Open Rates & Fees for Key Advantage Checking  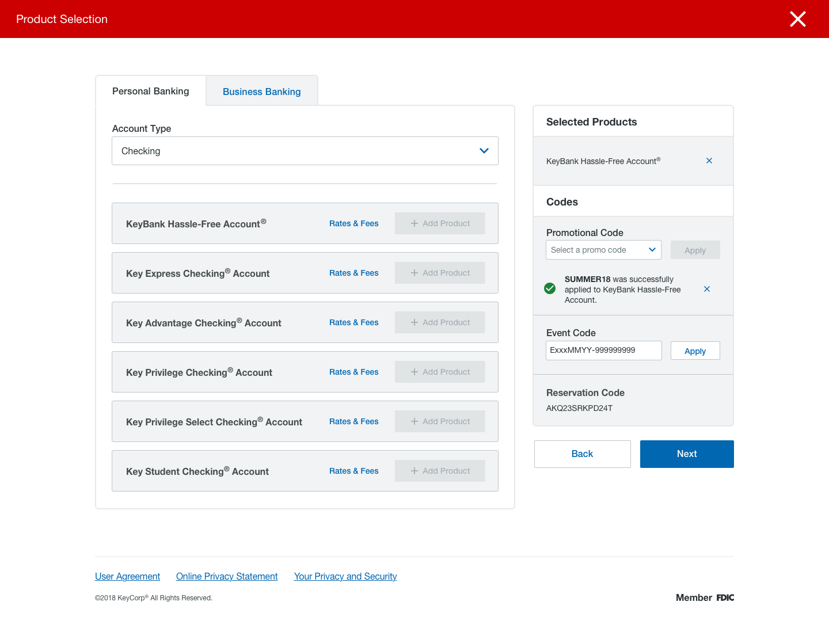tap(353, 322)
